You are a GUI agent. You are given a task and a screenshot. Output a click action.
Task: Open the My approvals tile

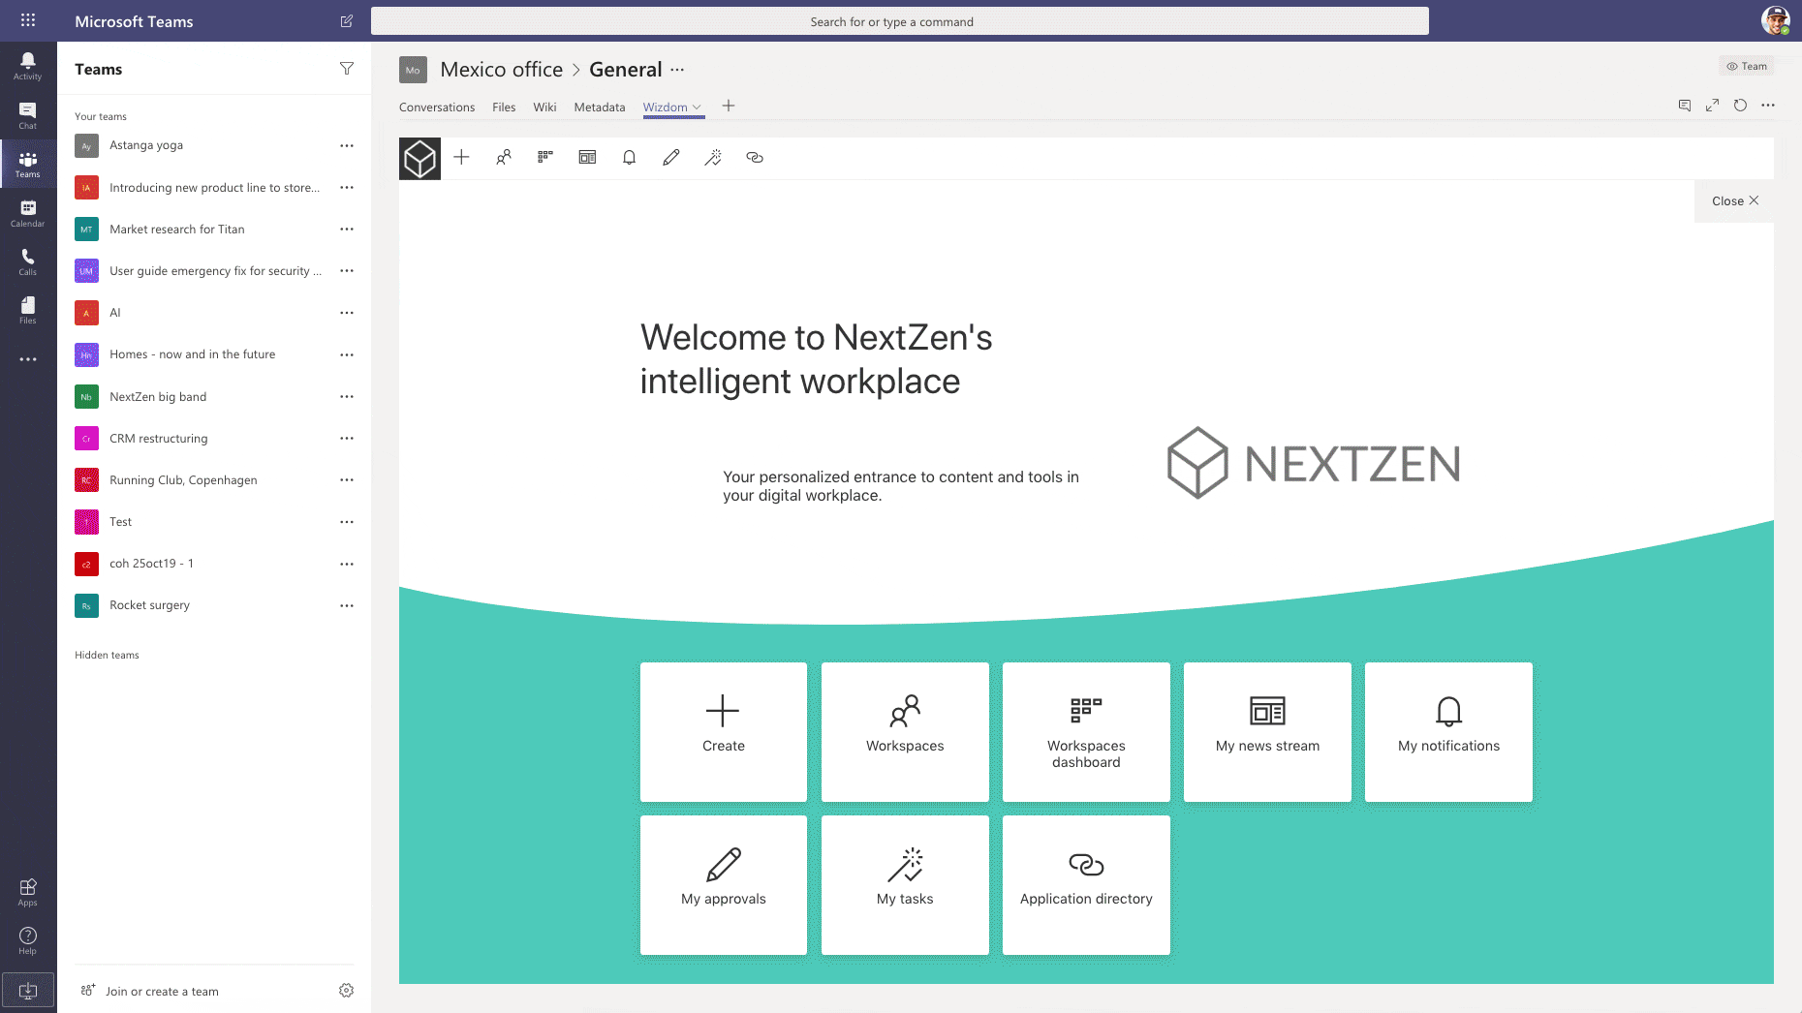click(x=724, y=885)
